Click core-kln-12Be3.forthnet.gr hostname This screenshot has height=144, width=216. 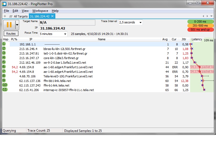[61, 58]
